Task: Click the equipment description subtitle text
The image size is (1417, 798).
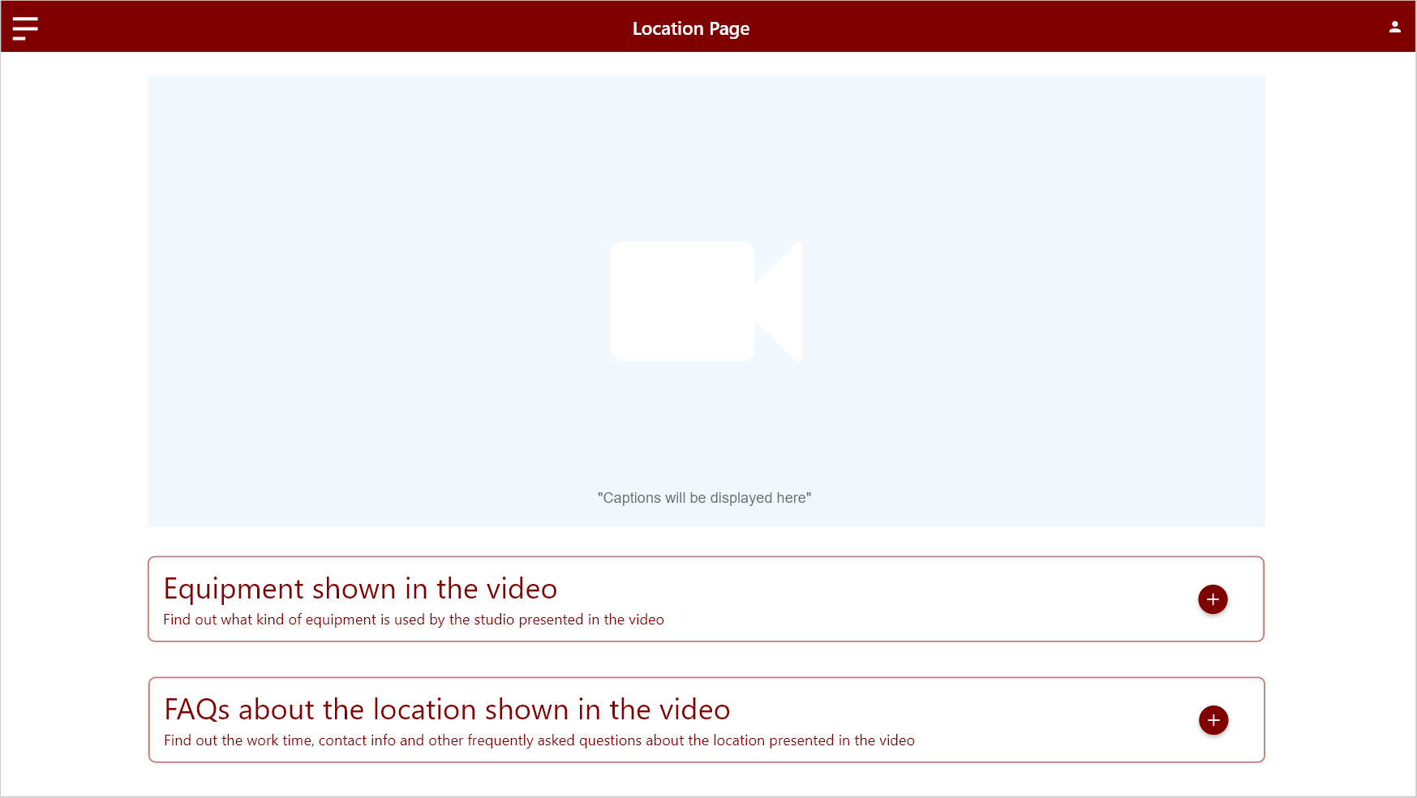Action: coord(413,620)
